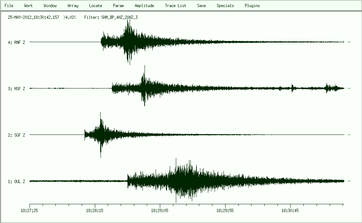The height and width of the screenshot is (223, 362).
Task: Open the Locate menu
Action: pos(96,6)
